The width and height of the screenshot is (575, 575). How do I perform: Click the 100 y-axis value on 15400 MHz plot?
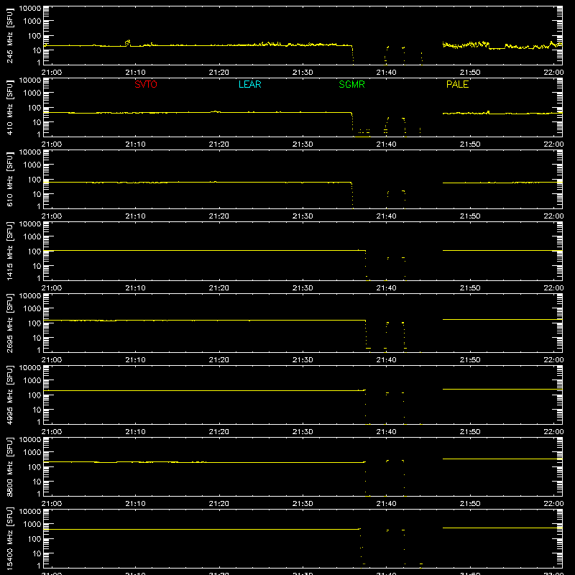[x=34, y=539]
